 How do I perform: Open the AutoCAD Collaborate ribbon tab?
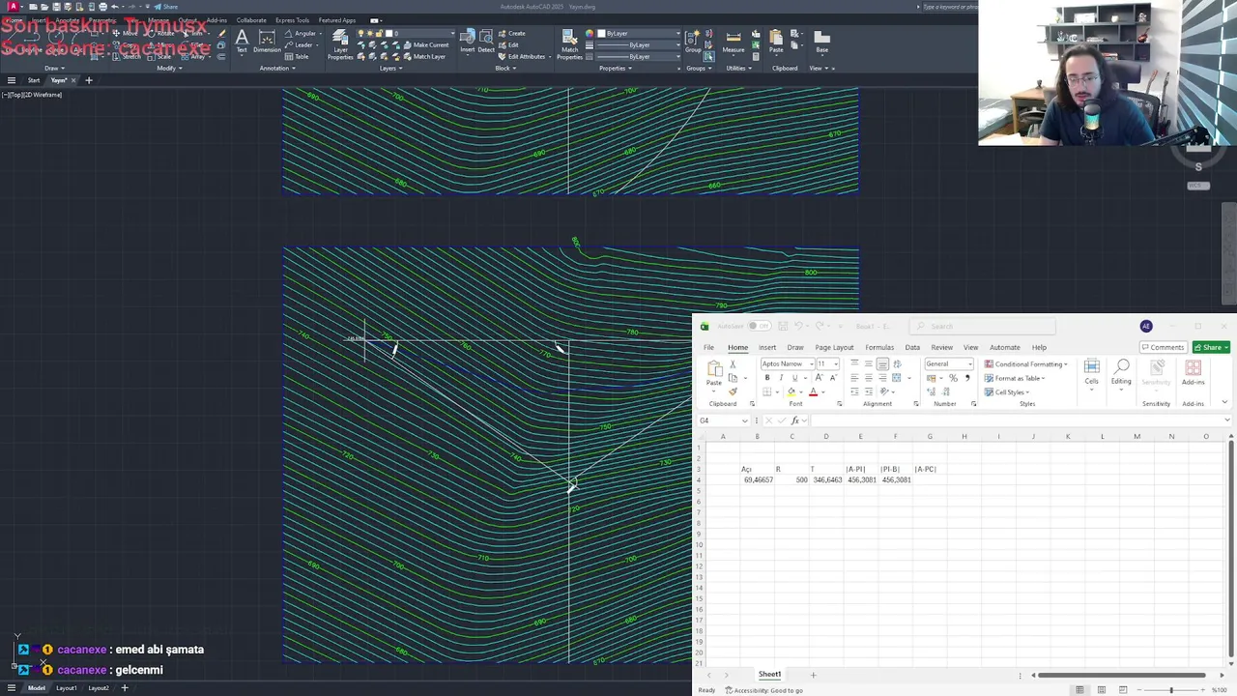[x=251, y=20]
